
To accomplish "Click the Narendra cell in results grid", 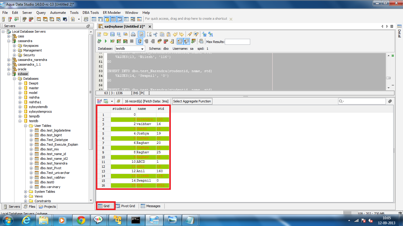I will [146, 119].
